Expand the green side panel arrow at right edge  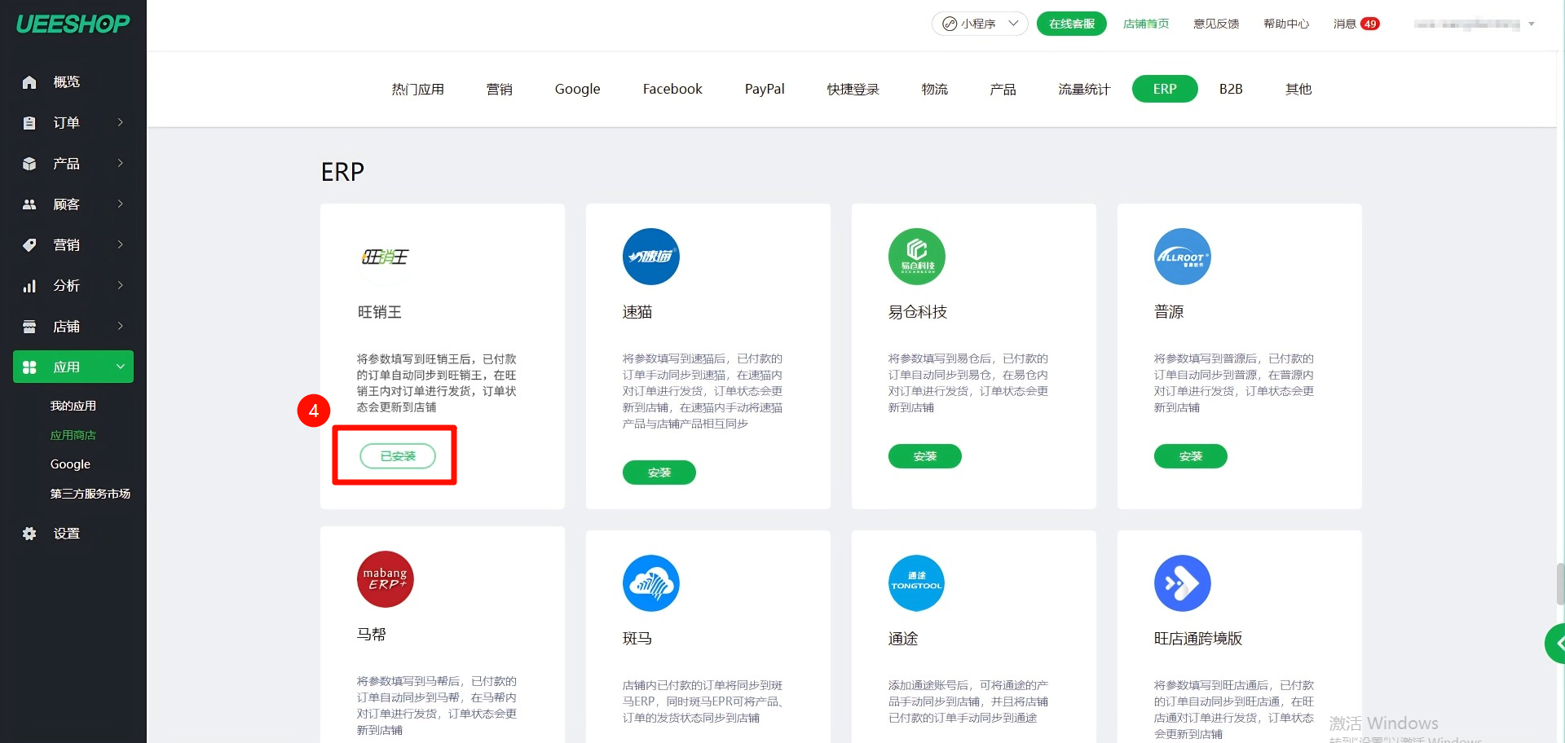[x=1556, y=644]
